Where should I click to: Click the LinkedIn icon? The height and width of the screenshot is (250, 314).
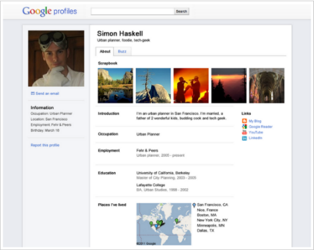[x=244, y=138]
